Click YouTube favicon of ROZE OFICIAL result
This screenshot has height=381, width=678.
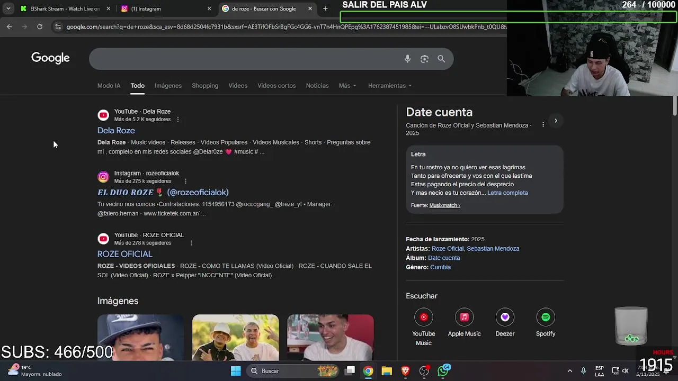pyautogui.click(x=103, y=239)
